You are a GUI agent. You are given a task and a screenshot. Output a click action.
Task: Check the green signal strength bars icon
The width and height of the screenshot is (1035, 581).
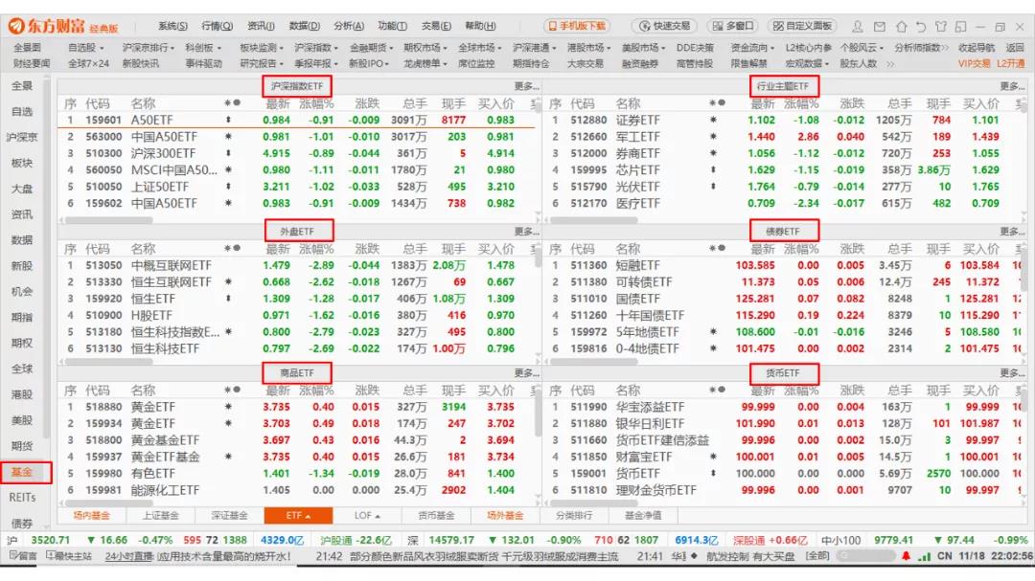(924, 557)
